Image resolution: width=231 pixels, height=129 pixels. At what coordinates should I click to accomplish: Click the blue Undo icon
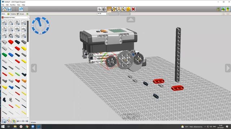pos(21,9)
